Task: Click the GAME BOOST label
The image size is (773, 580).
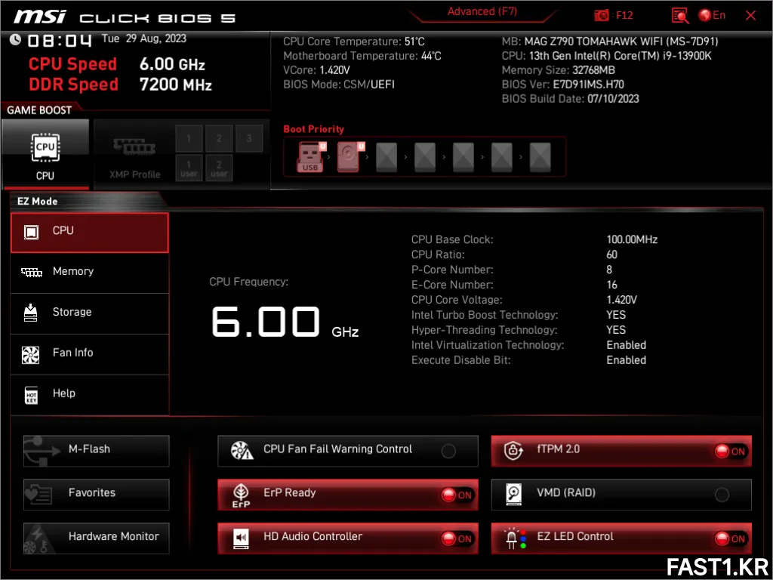Action: coord(39,110)
